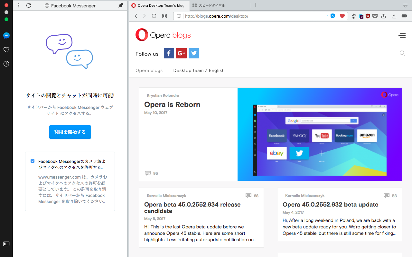Viewport: 412px width, 257px height.
Task: Click author Krystian Kolondra
Action: (163, 95)
